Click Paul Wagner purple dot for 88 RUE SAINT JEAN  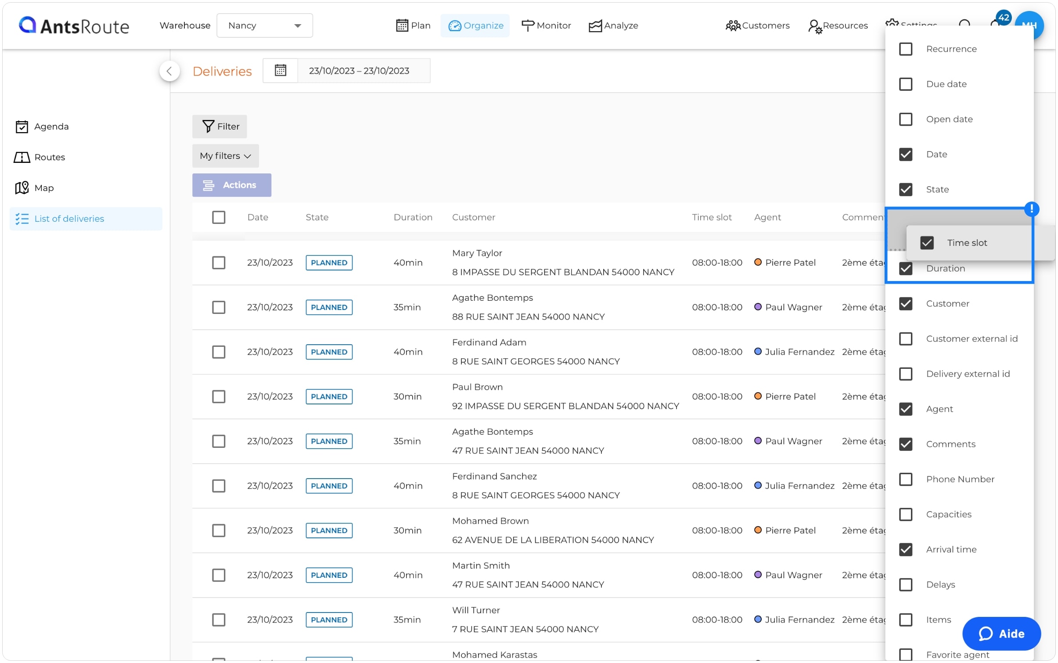757,307
